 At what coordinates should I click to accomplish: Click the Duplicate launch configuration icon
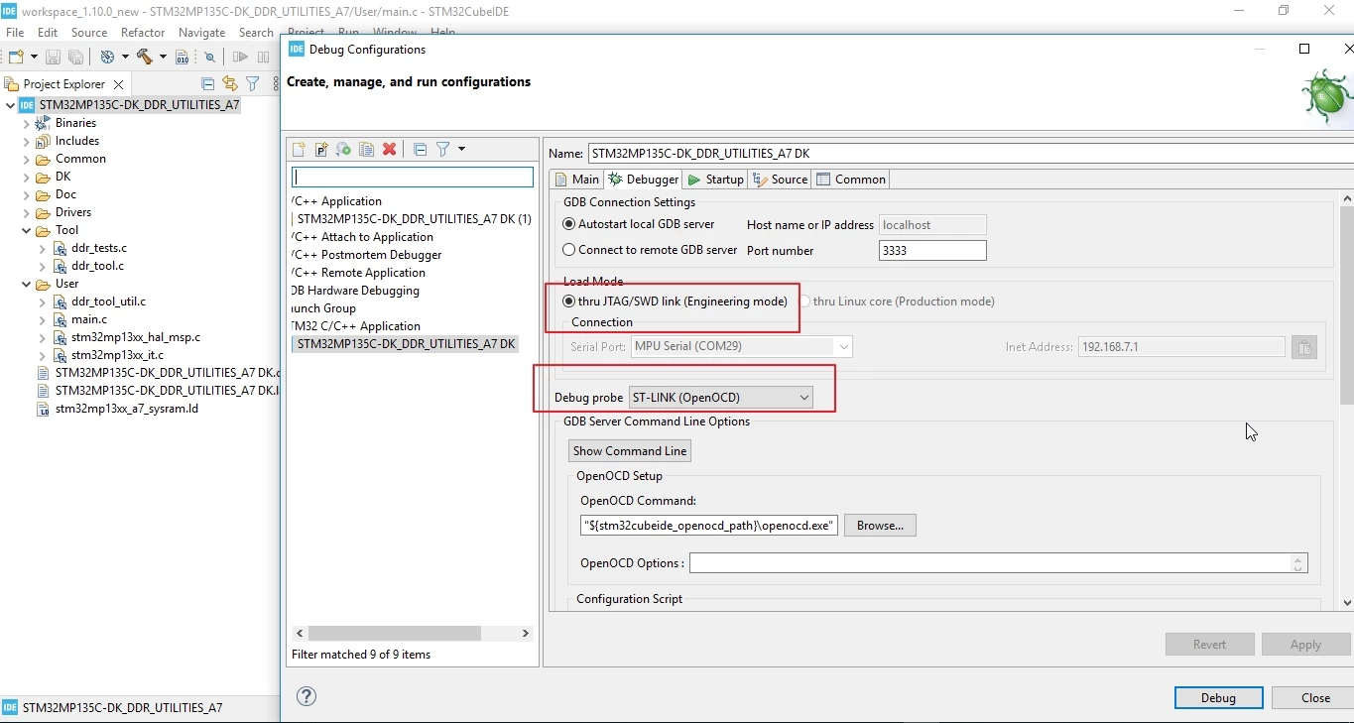pos(367,150)
